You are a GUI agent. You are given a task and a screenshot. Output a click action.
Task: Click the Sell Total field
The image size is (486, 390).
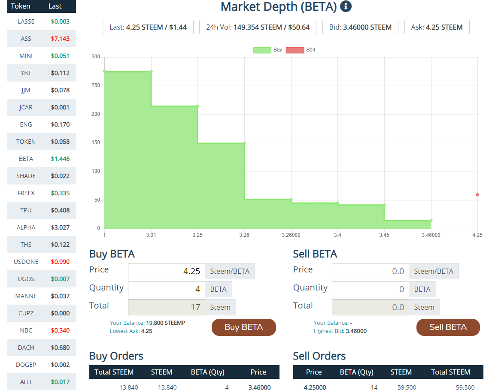tap(371, 307)
